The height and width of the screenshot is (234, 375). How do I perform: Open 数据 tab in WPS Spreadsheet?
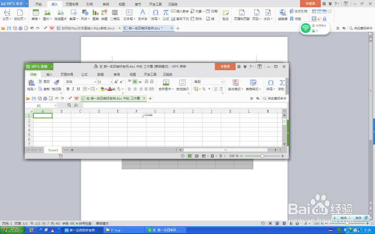click(x=101, y=74)
